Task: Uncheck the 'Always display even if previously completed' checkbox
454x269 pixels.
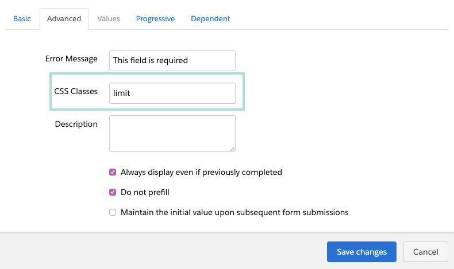Action: [x=113, y=172]
